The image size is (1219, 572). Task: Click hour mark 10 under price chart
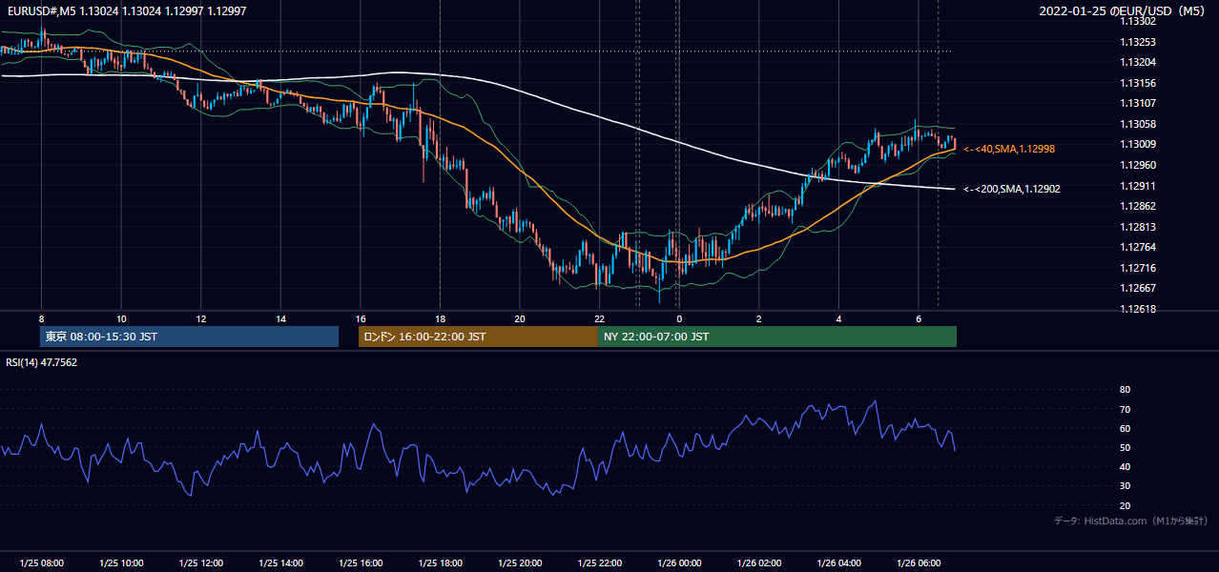click(x=121, y=318)
